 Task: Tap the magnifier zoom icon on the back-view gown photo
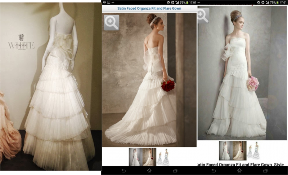coord(111,22)
